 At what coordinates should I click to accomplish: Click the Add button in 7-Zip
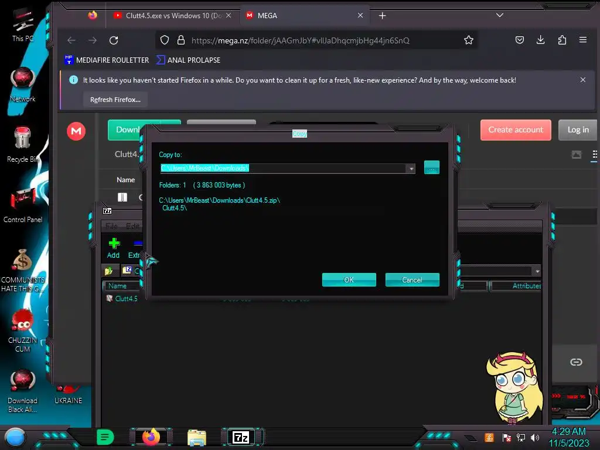(114, 248)
